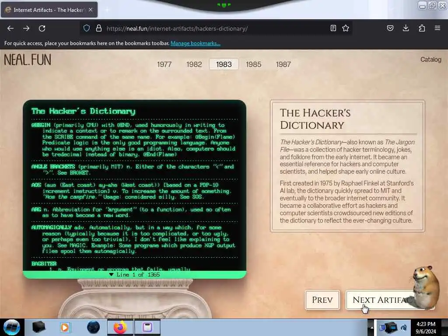Open the extensions puzzle icon
The height and width of the screenshot is (336, 448).
[x=422, y=28]
